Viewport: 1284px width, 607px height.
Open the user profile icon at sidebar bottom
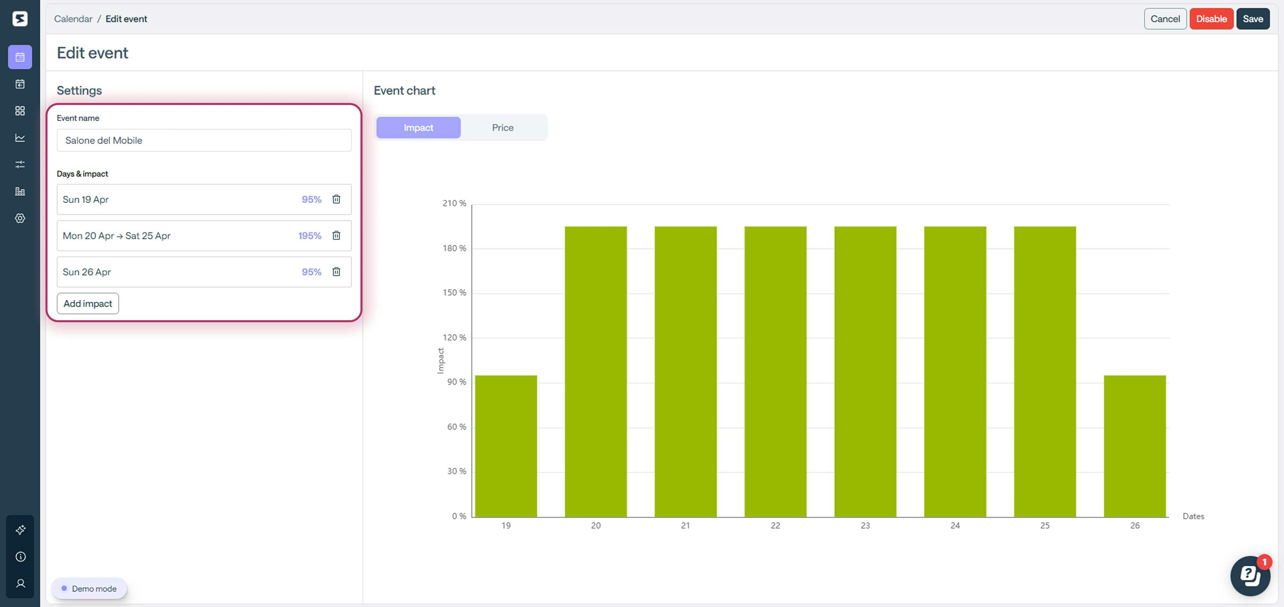(x=20, y=584)
